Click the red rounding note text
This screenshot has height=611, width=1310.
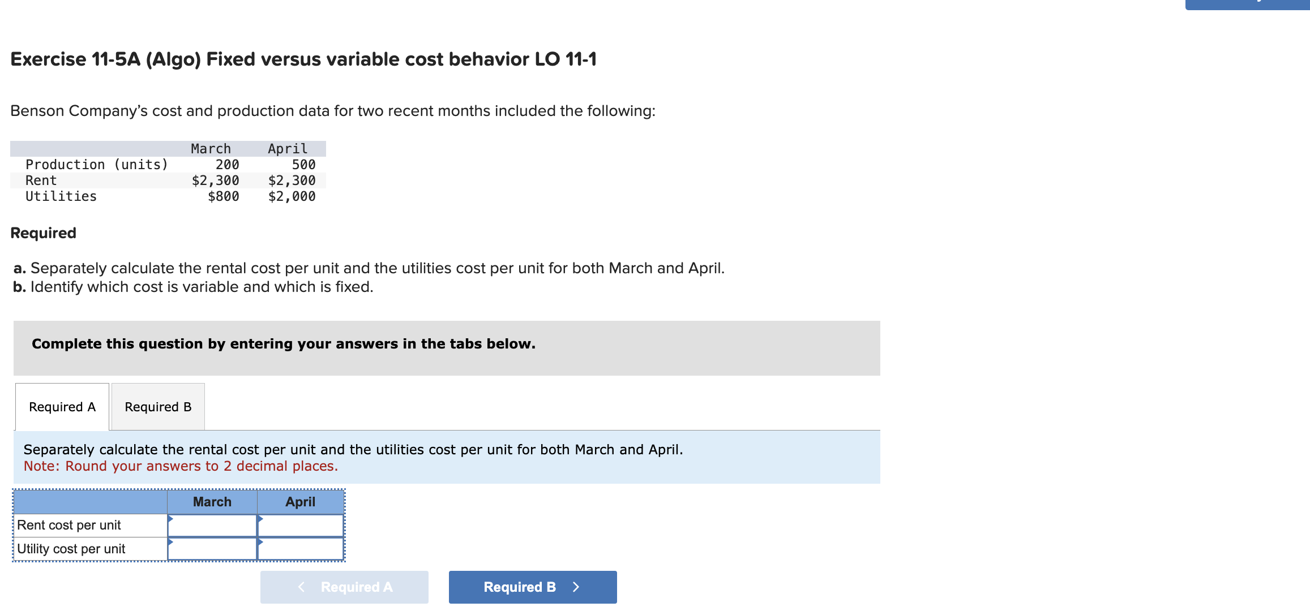(x=181, y=466)
